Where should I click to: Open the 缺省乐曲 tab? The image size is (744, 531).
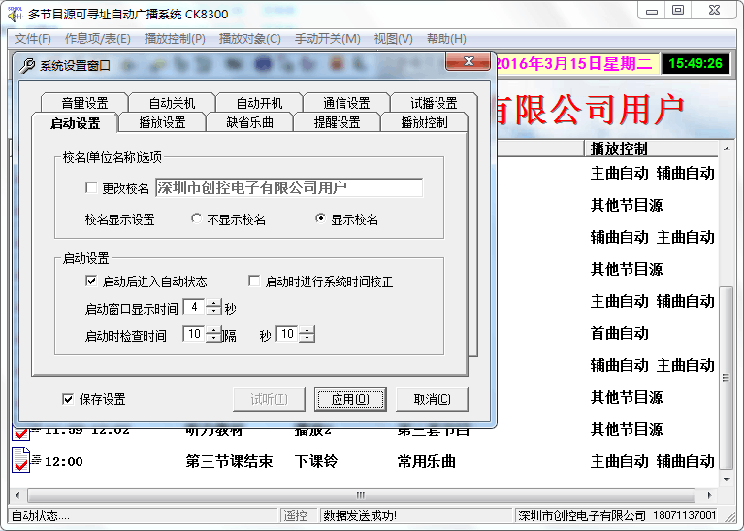click(249, 122)
